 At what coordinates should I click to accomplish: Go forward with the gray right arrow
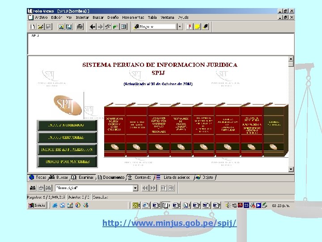100,26
